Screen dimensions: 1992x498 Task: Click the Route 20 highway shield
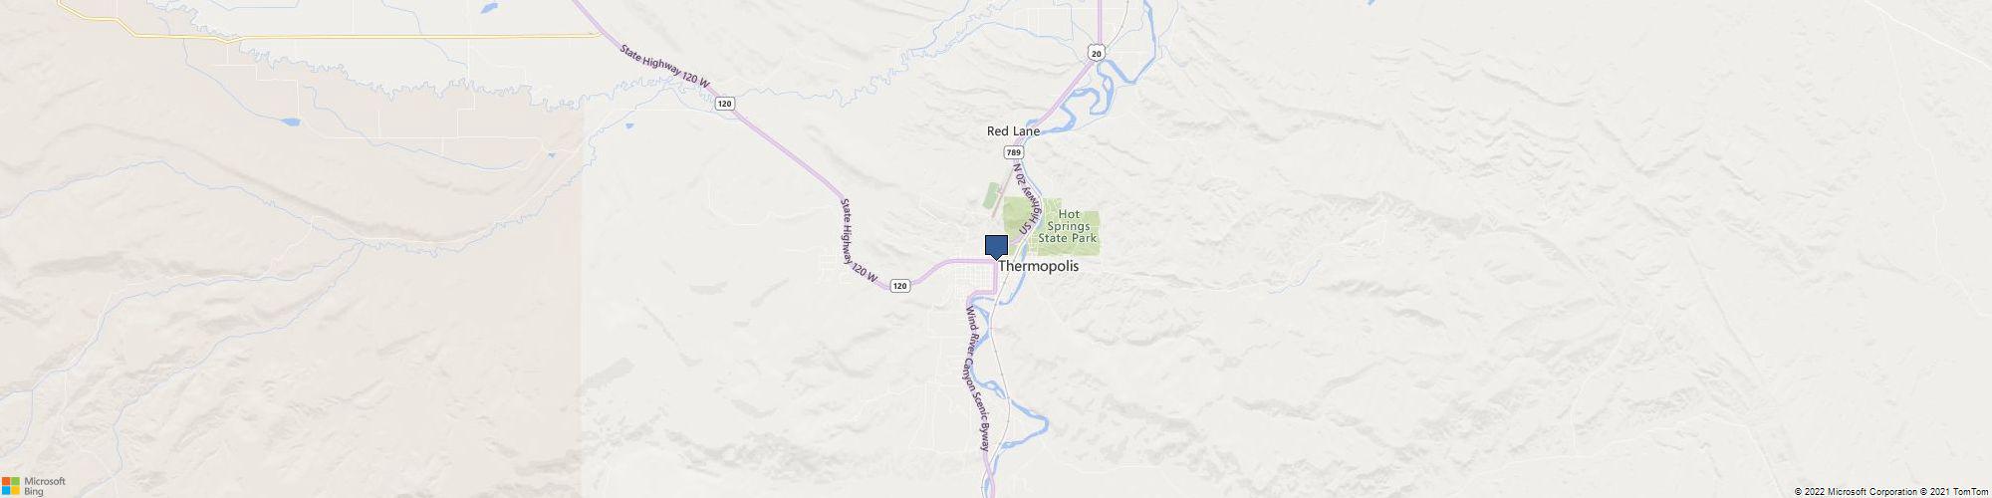(x=1096, y=52)
